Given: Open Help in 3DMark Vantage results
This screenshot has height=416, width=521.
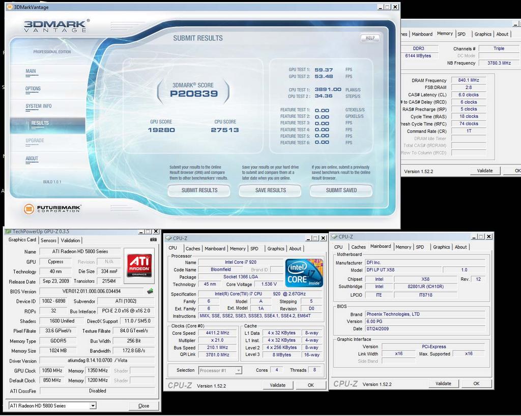Looking at the screenshot, I should [370, 38].
